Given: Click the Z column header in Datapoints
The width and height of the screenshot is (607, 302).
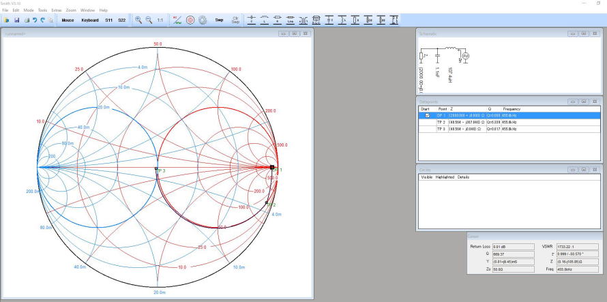Looking at the screenshot, I should click(451, 109).
